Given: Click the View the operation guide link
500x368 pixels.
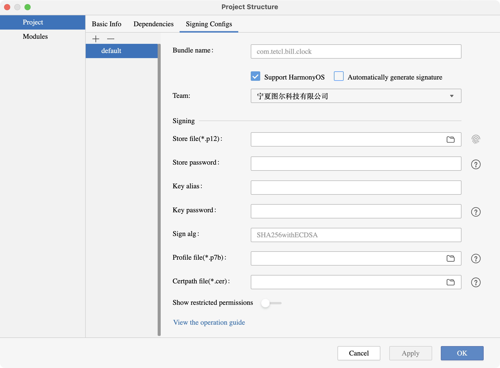Looking at the screenshot, I should [209, 322].
